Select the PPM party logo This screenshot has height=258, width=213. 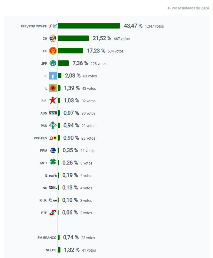[x=53, y=151]
